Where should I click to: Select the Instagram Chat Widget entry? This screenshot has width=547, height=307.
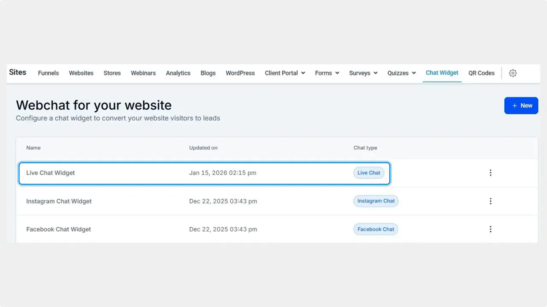(59, 201)
